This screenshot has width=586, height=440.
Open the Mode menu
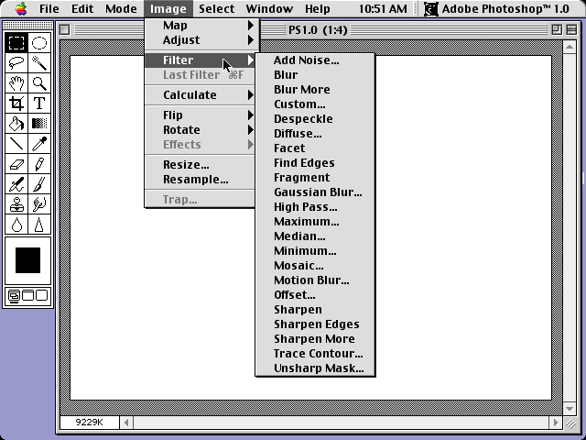point(121,8)
